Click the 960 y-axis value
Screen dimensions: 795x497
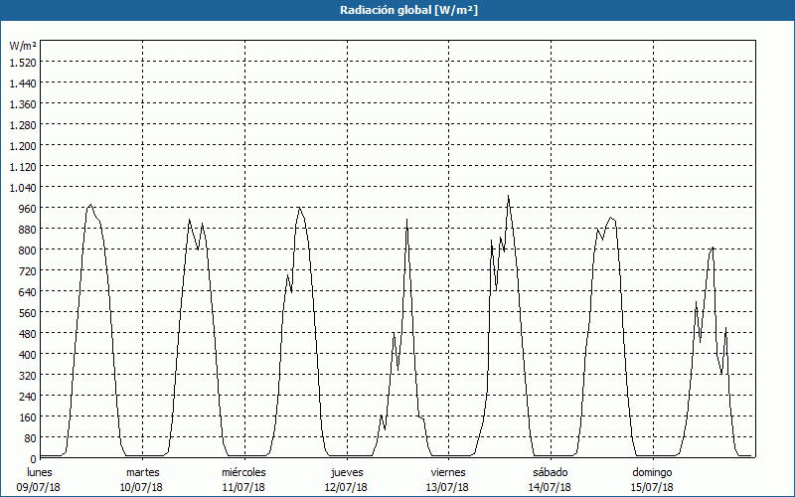28,209
